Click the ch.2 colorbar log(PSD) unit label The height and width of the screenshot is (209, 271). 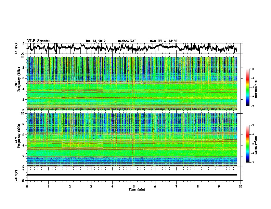[256, 145]
